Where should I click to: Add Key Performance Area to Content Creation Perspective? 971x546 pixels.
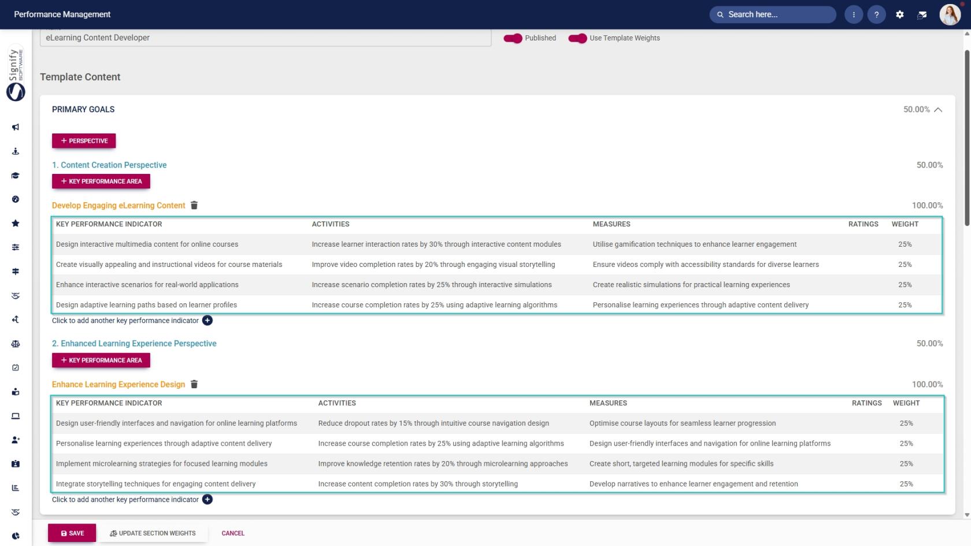point(101,181)
